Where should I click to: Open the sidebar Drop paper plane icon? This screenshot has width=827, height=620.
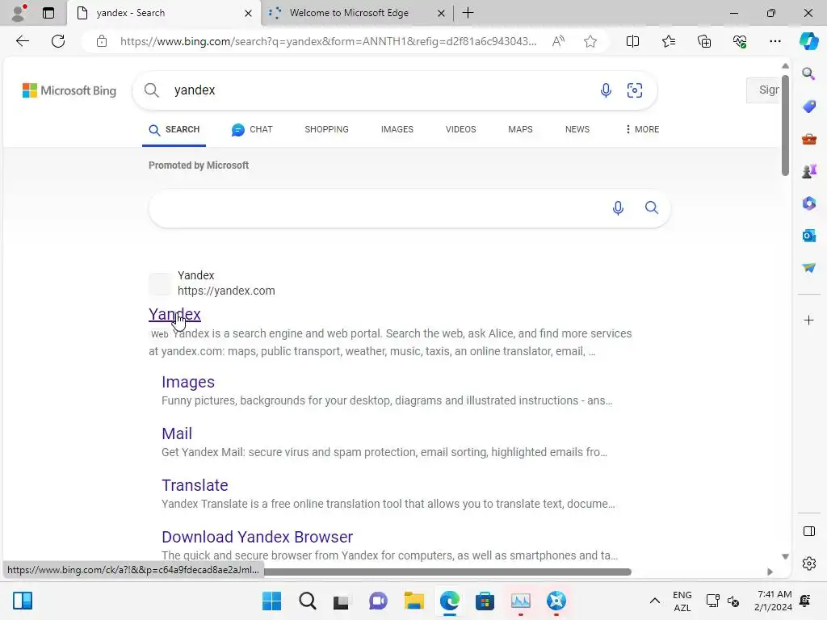pos(808,268)
